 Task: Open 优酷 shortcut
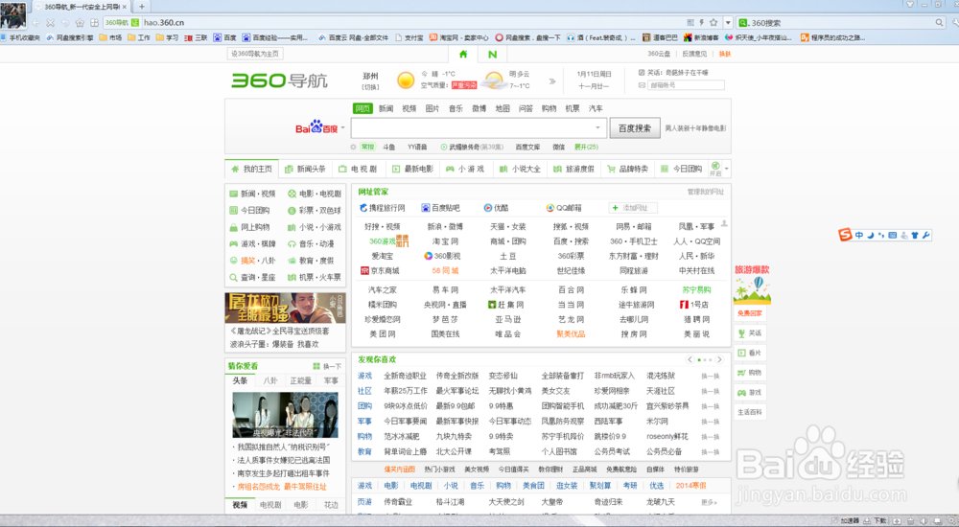(x=496, y=208)
